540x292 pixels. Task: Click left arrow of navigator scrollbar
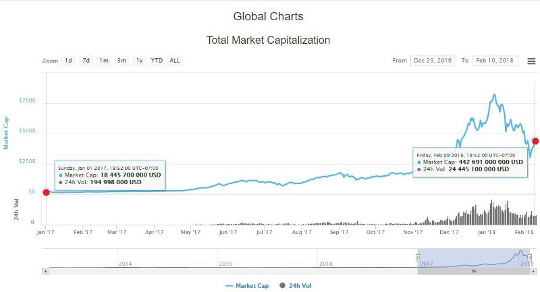[x=45, y=271]
